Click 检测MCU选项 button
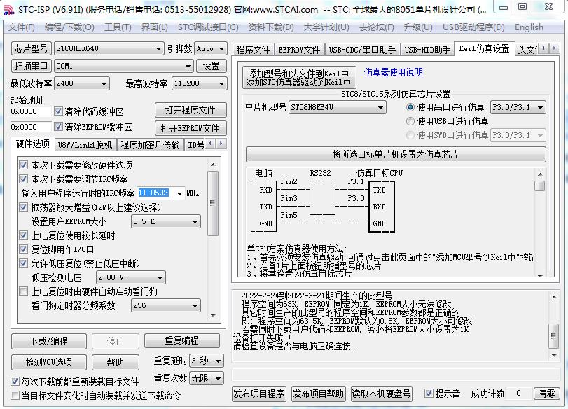Screen dimensions: 568x409 pos(49,362)
